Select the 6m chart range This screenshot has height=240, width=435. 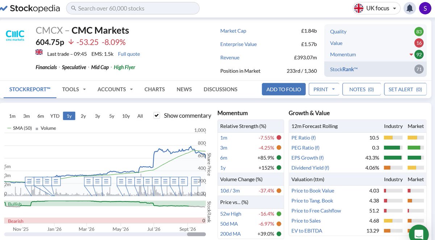(41, 116)
